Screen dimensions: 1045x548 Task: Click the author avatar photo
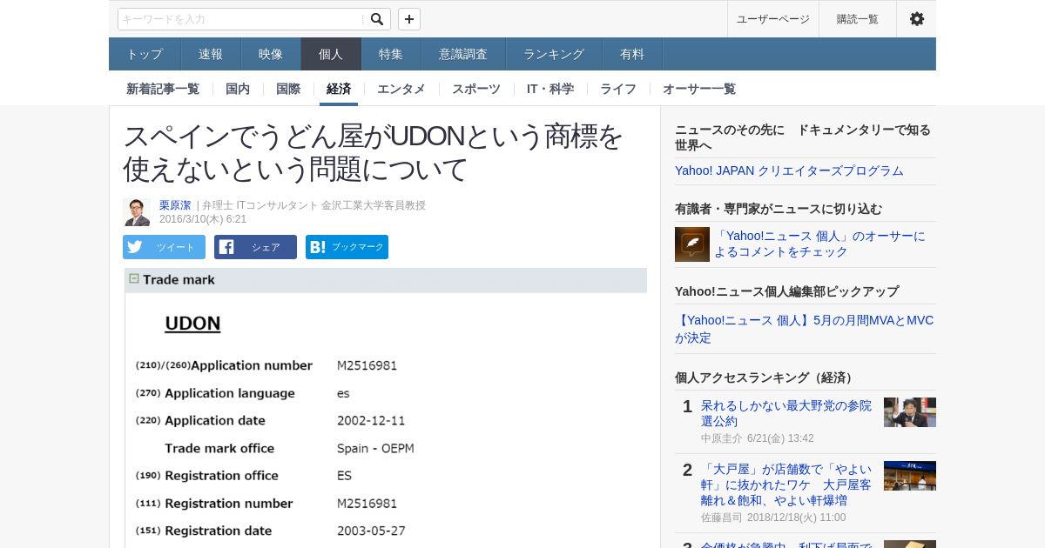(137, 212)
